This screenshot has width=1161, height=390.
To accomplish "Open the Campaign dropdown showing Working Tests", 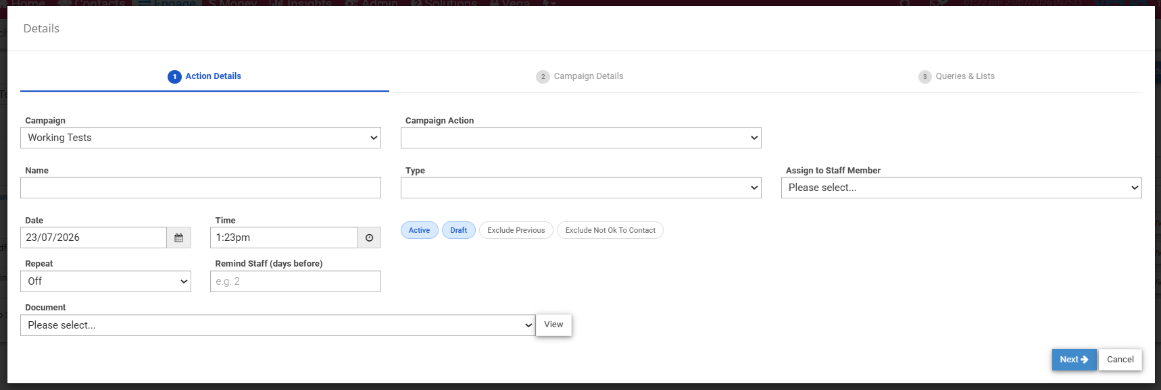I will tap(201, 138).
